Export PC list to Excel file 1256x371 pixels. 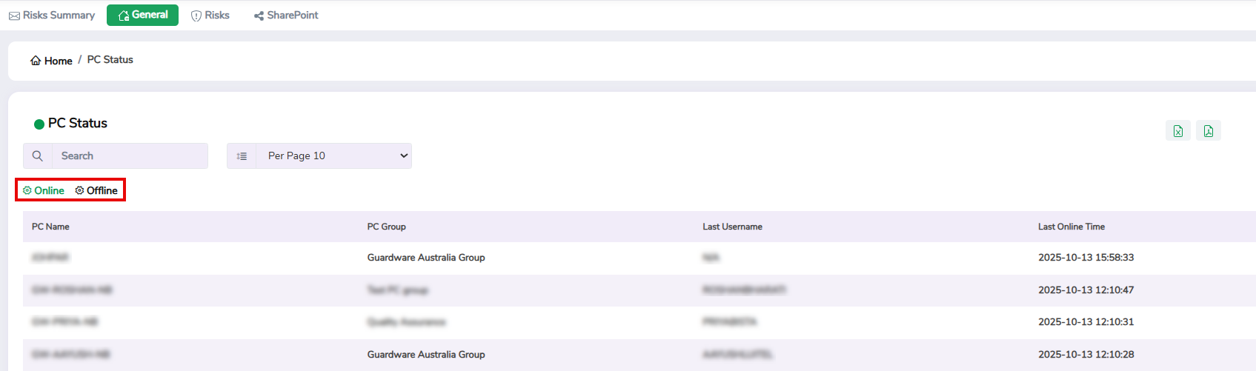[1177, 131]
